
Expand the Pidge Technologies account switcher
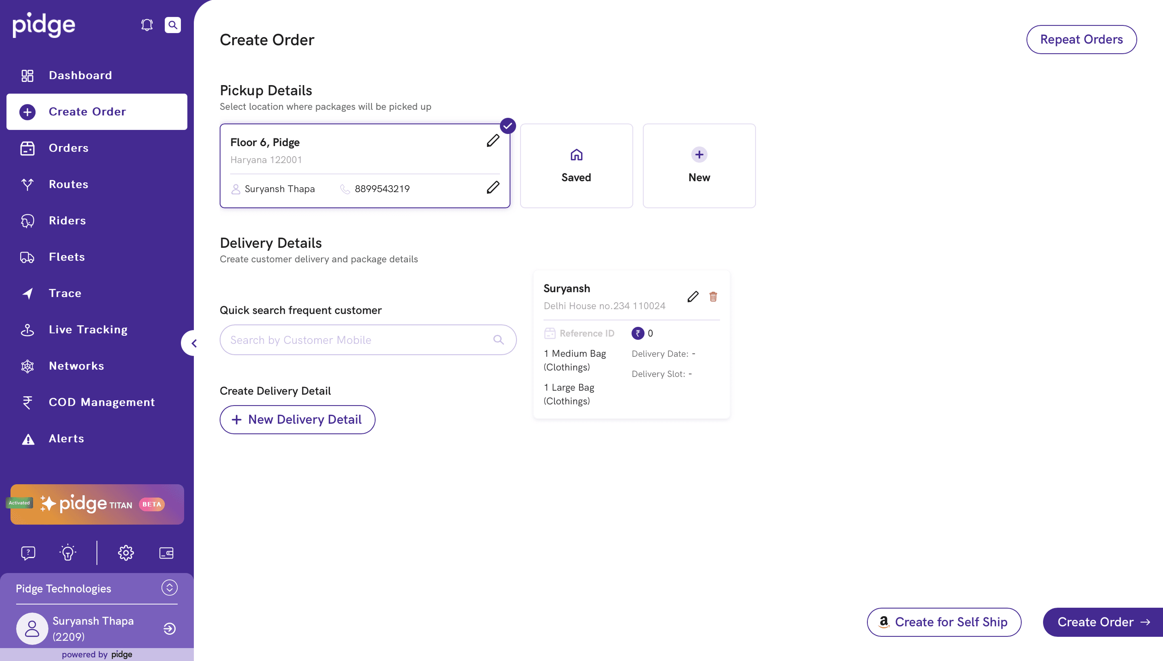[x=170, y=588]
